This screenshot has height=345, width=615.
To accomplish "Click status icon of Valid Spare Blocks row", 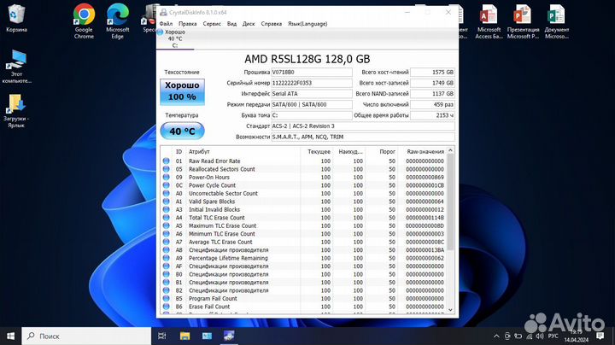I will [167, 202].
